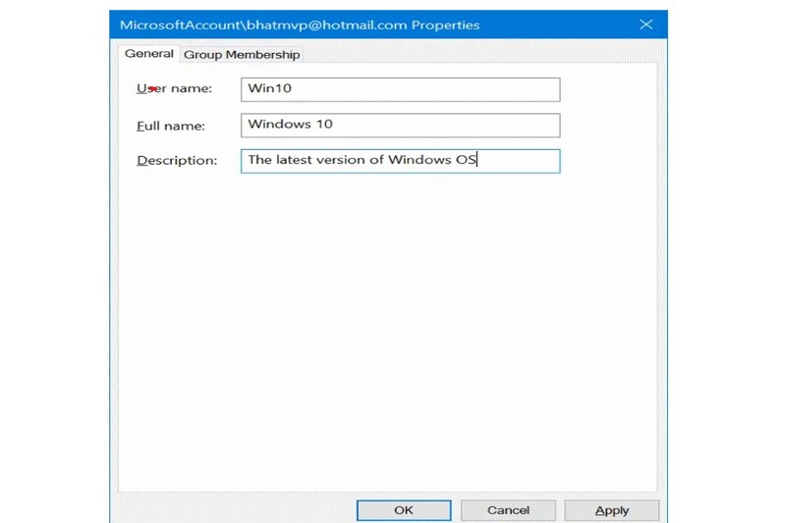Image resolution: width=786 pixels, height=523 pixels.
Task: Click the "Full name:" label
Action: (x=171, y=126)
